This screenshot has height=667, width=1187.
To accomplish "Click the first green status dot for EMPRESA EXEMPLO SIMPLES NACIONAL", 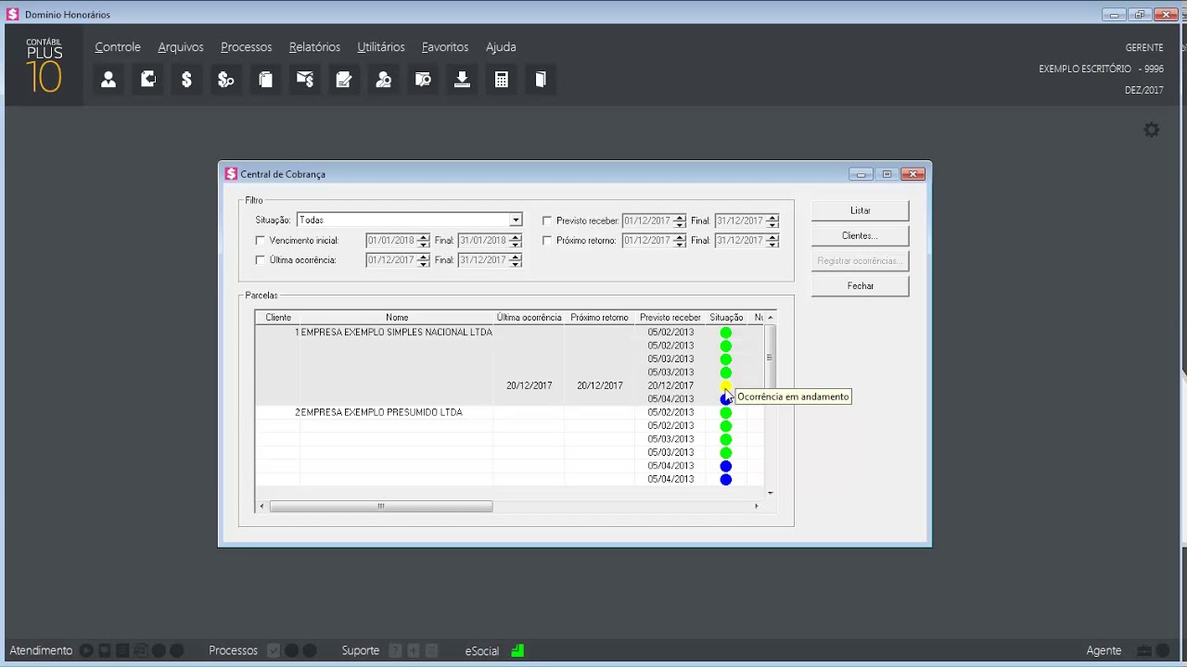I will (726, 333).
